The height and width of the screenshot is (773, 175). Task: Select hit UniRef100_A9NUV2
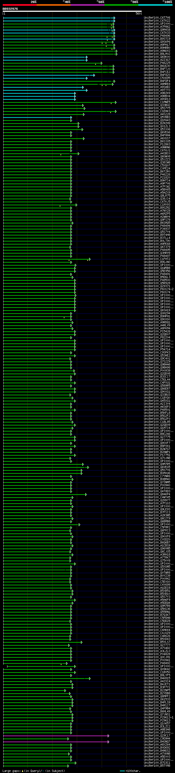(157, 51)
